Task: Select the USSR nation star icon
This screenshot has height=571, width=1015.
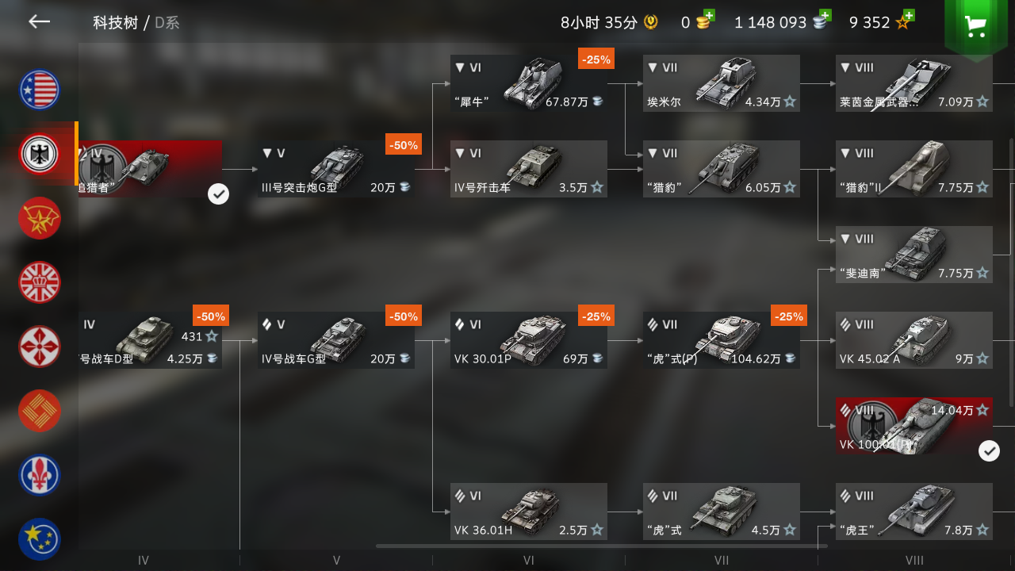Action: coord(40,218)
